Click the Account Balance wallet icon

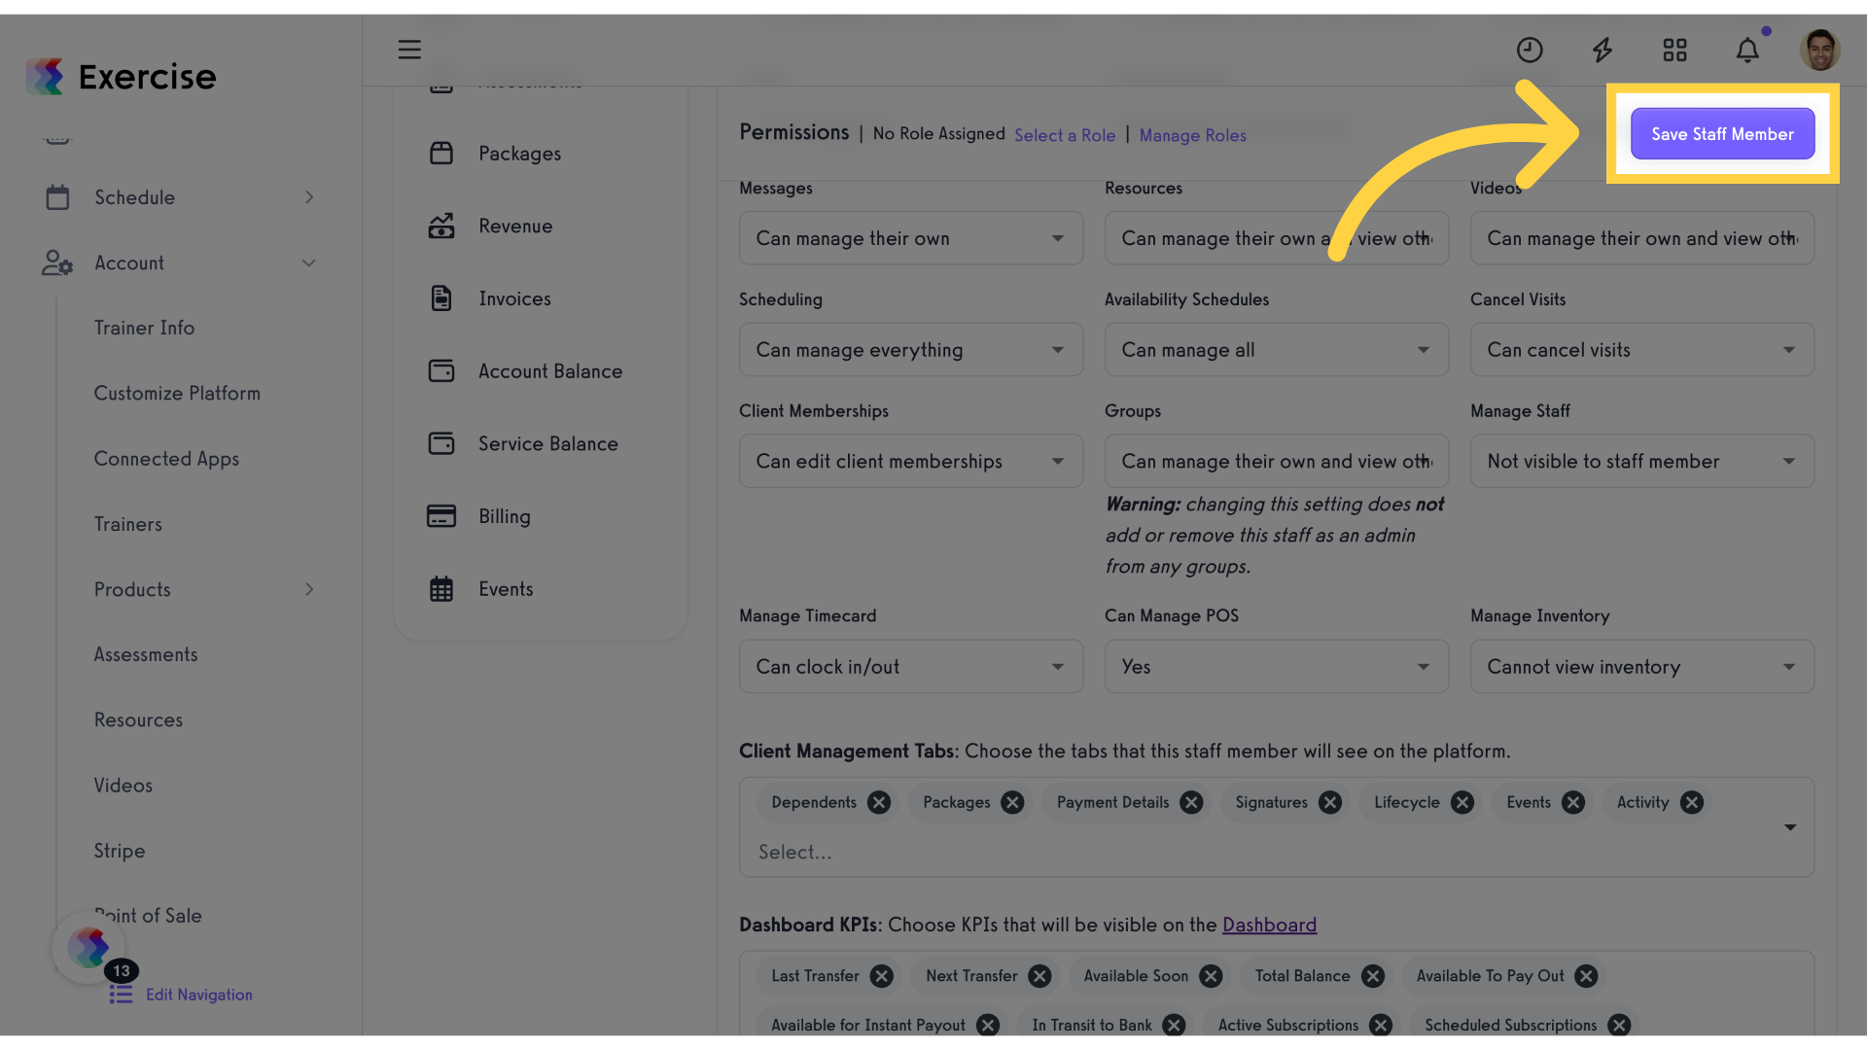click(x=441, y=371)
